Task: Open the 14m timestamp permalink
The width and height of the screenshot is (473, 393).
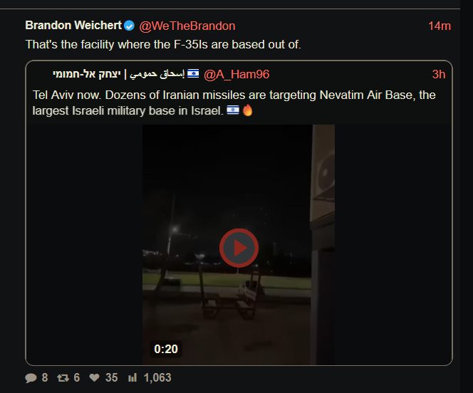Action: click(440, 26)
